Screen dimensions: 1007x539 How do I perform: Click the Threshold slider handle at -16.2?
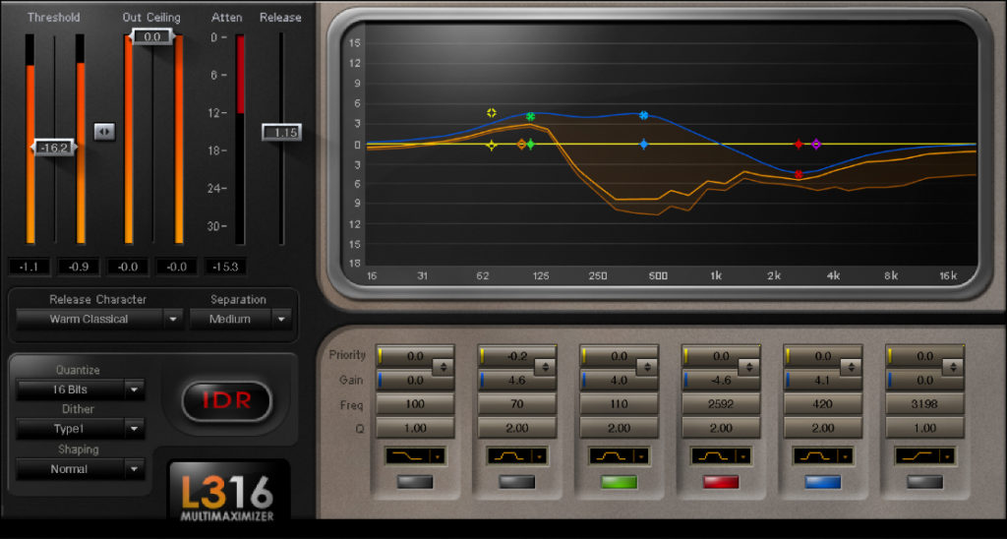click(53, 148)
